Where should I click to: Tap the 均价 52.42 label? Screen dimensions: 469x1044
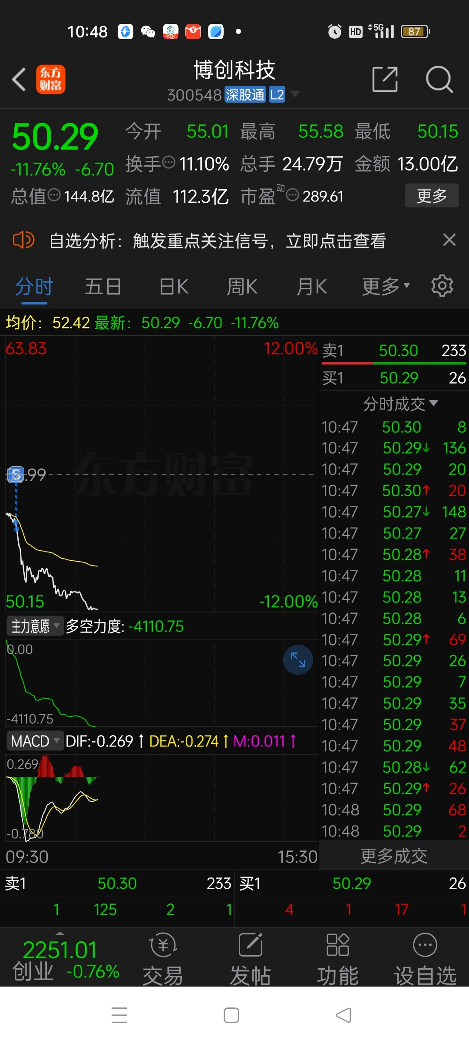pyautogui.click(x=48, y=323)
